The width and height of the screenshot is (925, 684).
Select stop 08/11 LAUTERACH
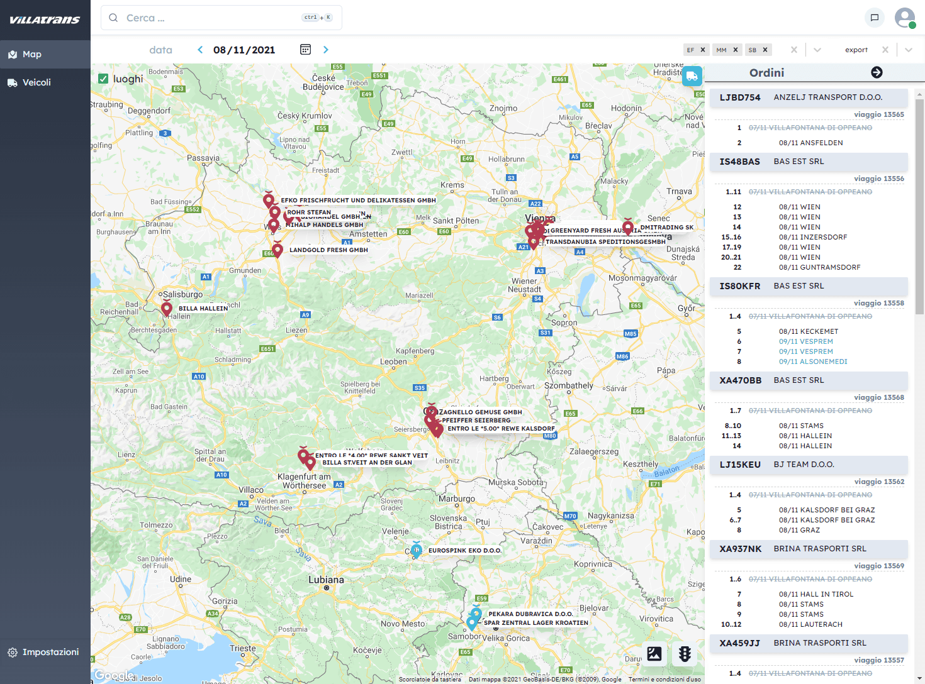click(x=810, y=624)
